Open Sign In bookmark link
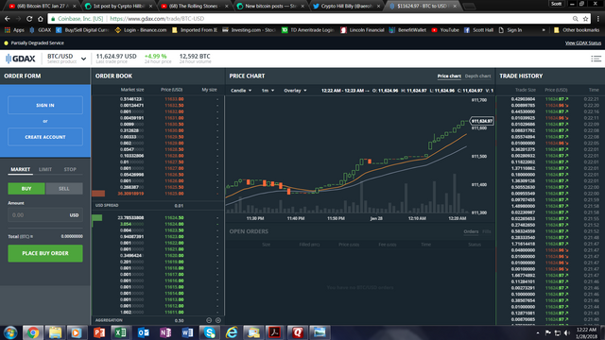 510,30
